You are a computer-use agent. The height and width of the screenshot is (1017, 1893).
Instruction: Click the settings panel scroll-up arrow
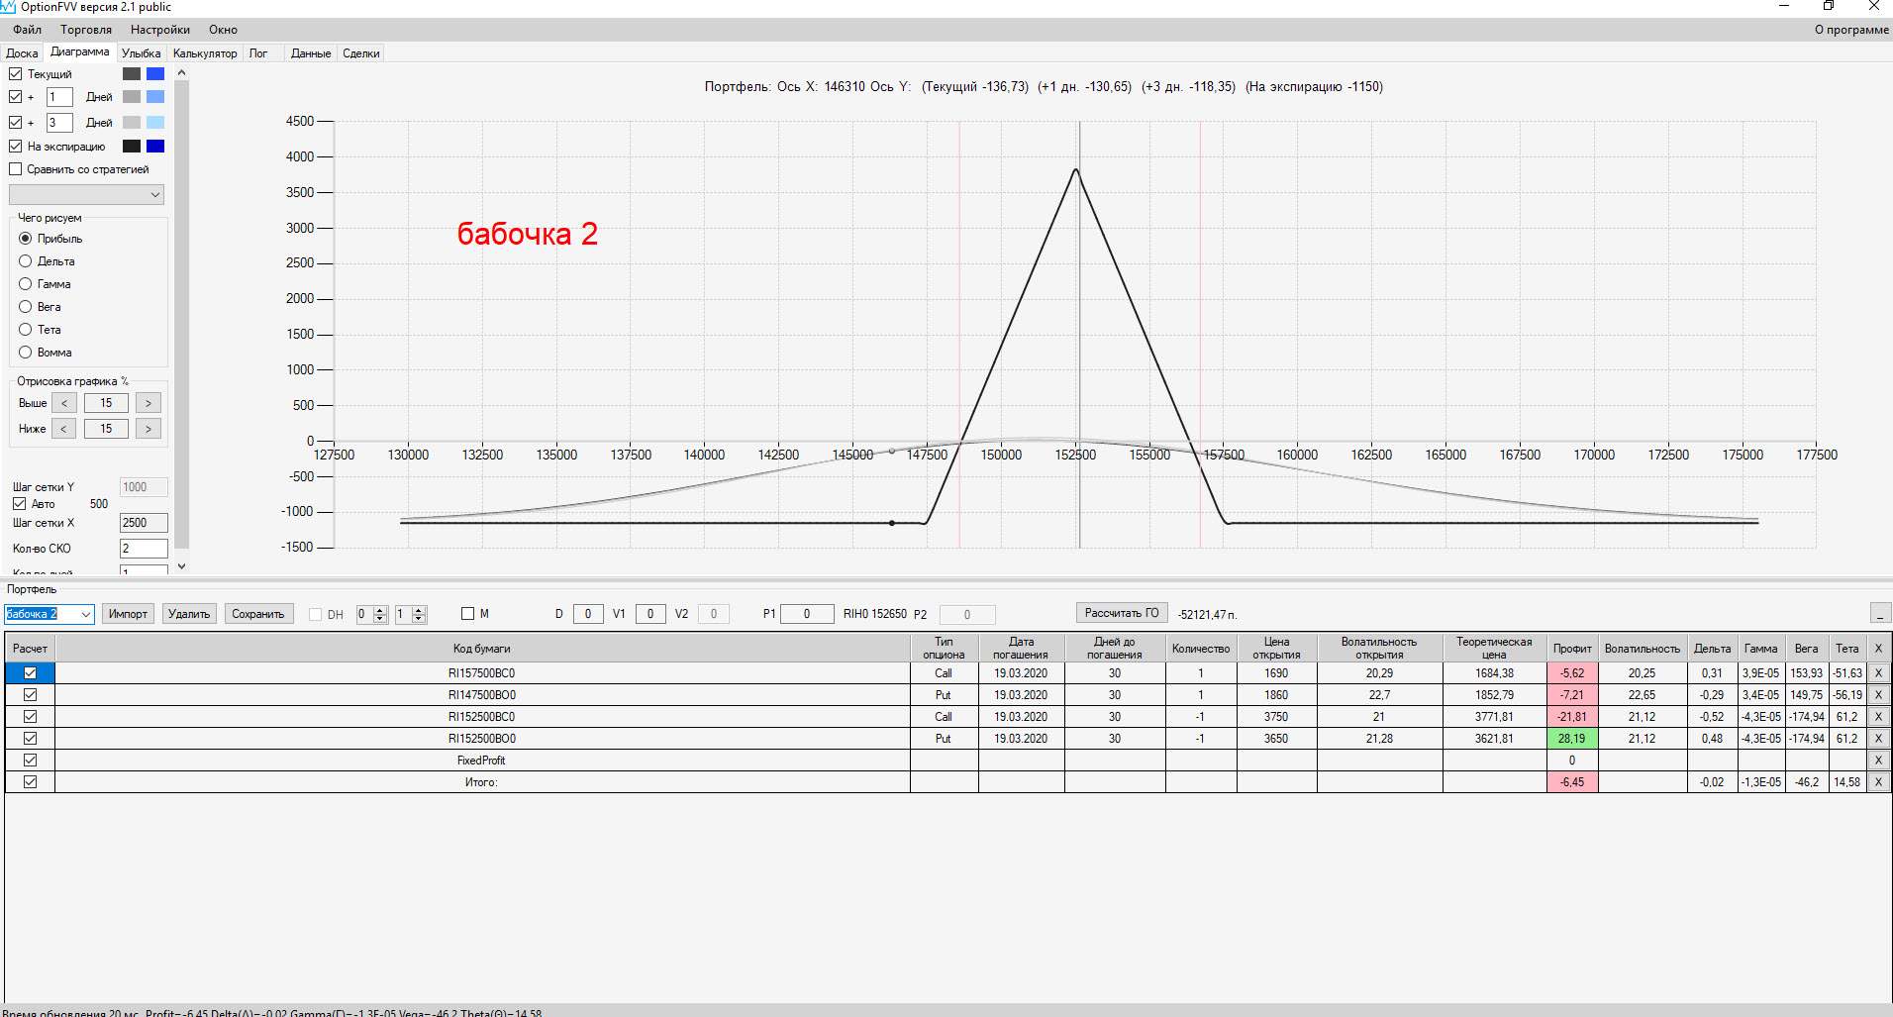coord(181,72)
